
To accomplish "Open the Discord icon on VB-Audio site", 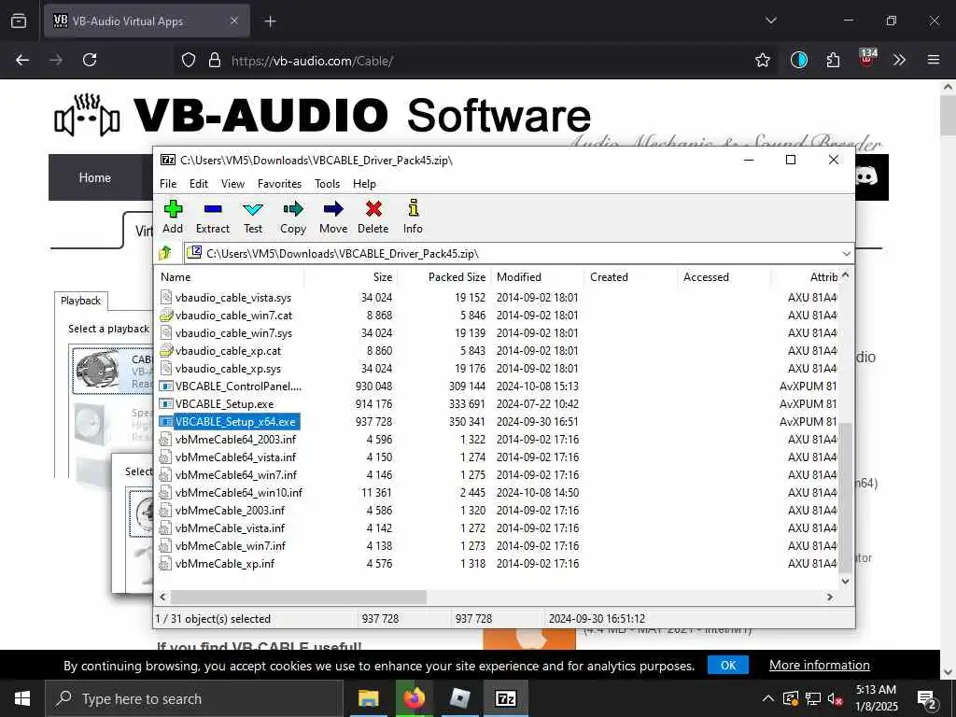I will point(866,176).
